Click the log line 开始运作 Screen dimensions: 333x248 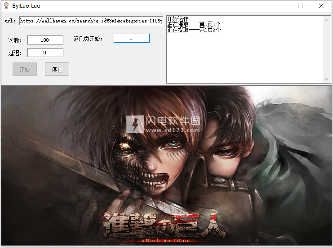coord(178,19)
